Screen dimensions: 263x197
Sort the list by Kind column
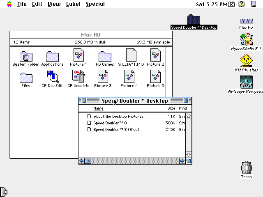click(x=183, y=108)
